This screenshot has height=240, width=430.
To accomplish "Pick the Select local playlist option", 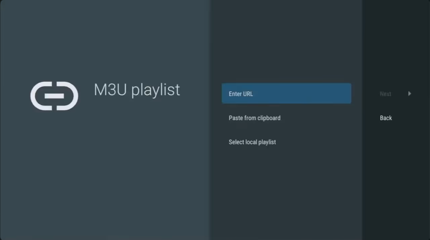I will [x=252, y=142].
